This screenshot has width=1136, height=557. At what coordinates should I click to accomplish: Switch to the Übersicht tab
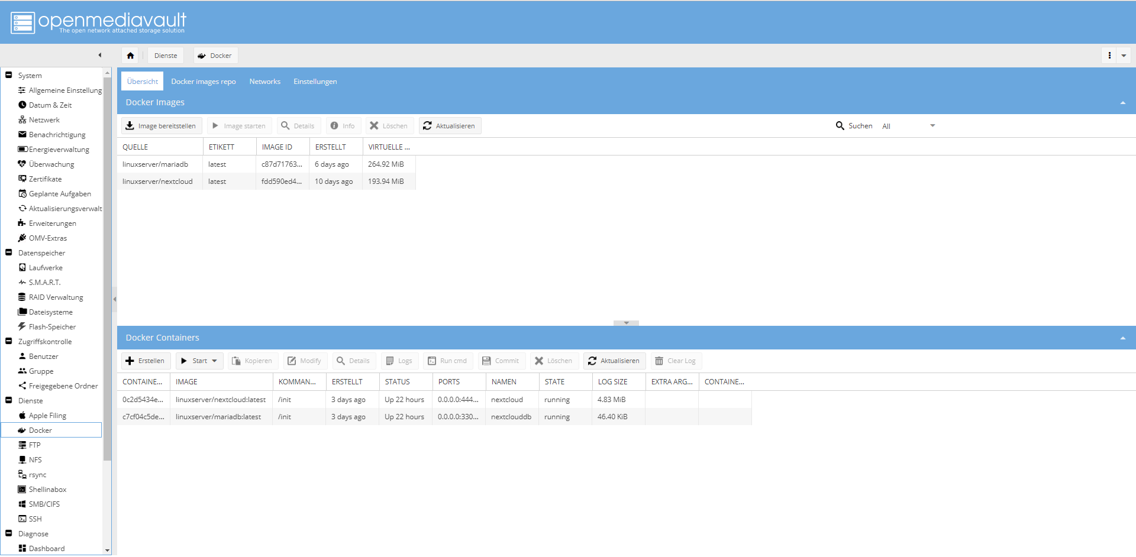[x=143, y=82]
